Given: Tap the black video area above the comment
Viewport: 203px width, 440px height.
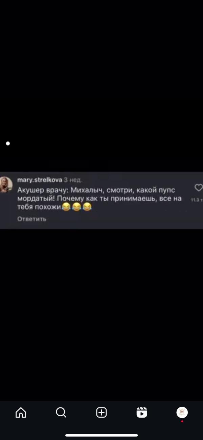Looking at the screenshot, I should click(x=101, y=85).
